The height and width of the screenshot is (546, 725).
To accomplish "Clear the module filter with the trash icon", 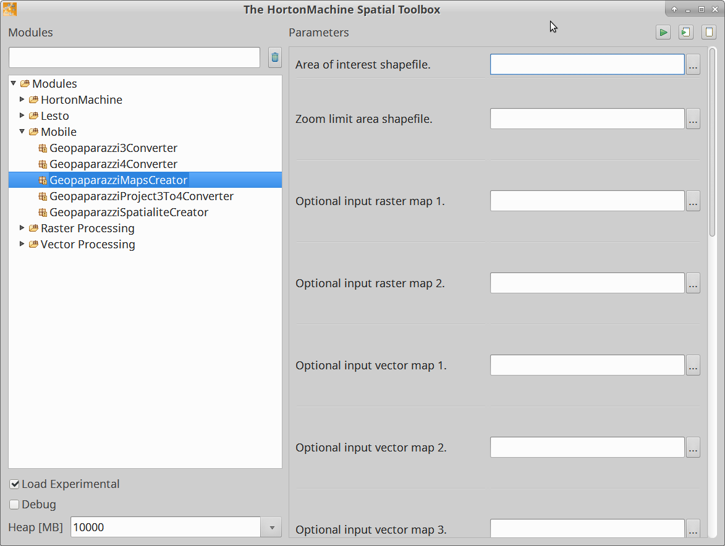I will pos(275,57).
